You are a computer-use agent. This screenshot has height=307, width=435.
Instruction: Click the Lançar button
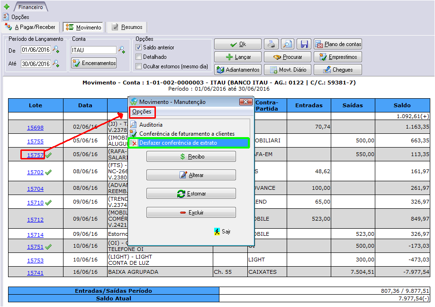click(x=238, y=57)
